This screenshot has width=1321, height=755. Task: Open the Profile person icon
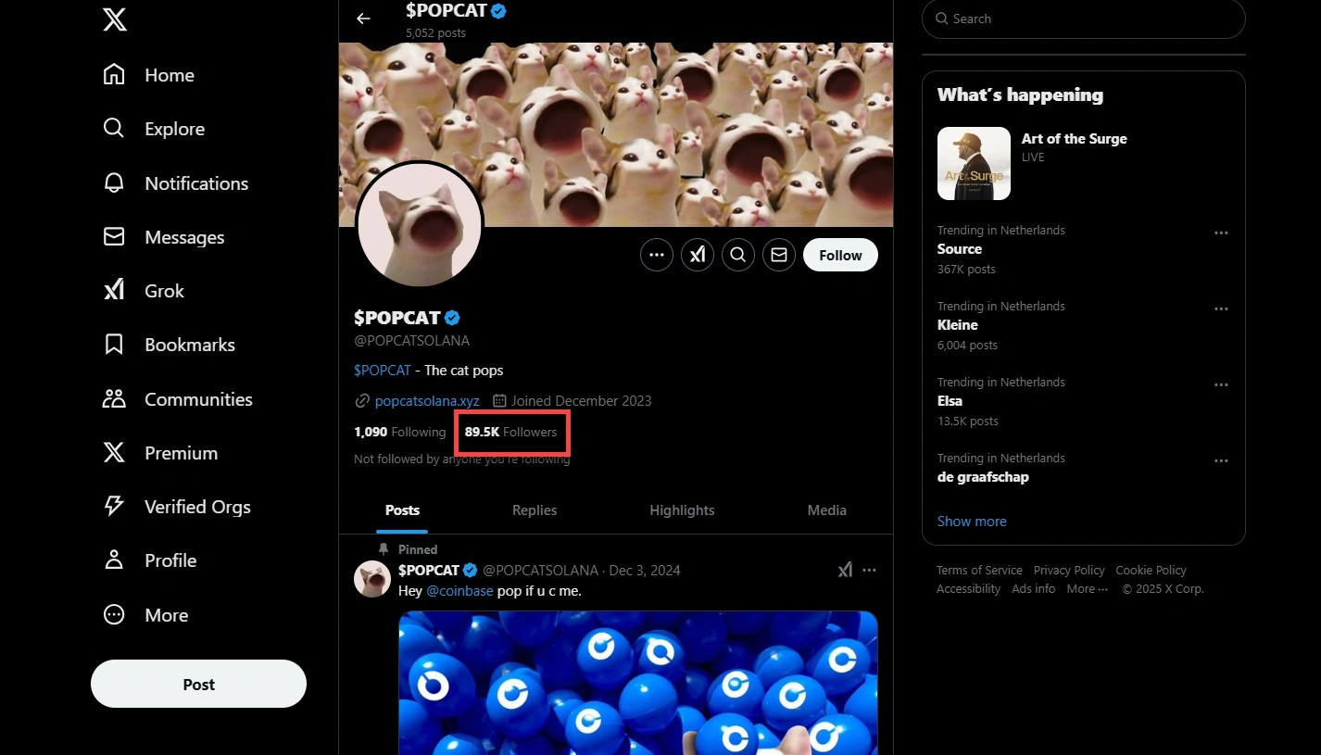(114, 560)
